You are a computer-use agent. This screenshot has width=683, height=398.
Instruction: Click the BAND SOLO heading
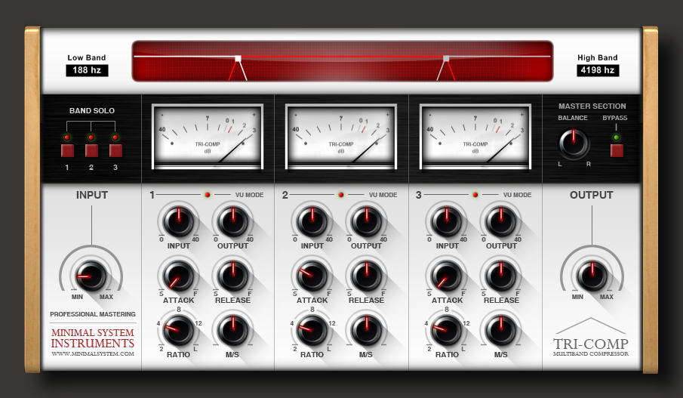coord(92,111)
